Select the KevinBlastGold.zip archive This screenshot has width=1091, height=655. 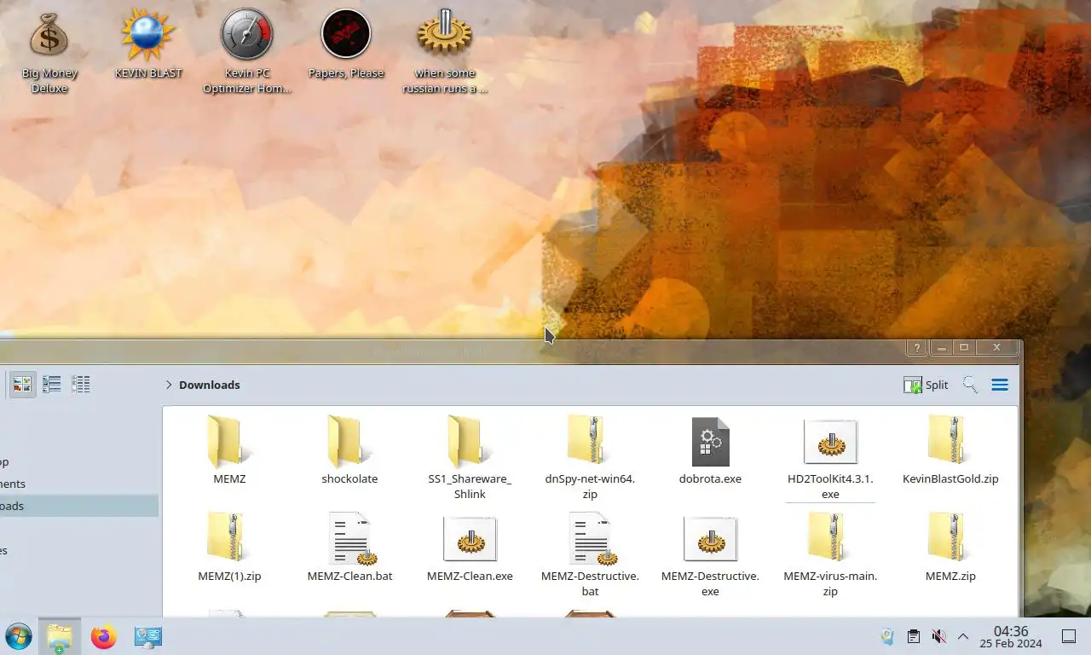950,450
